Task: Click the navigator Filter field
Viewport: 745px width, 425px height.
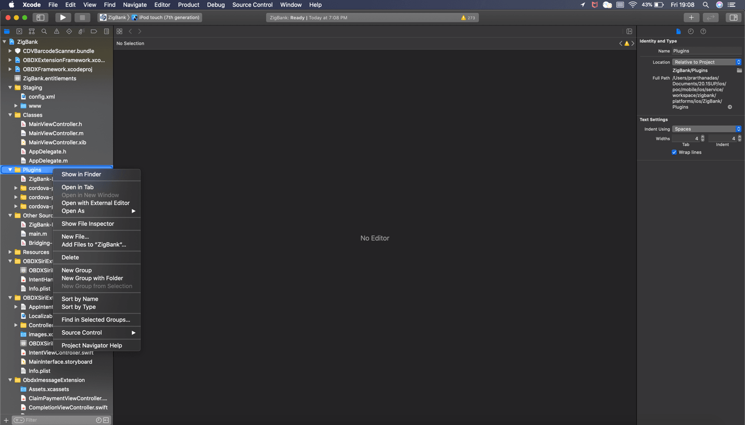Action: click(x=60, y=420)
